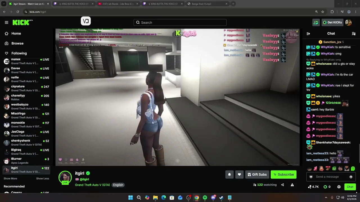The image size is (360, 202).
Task: Follow itgirl with the heart button
Action: [x=239, y=175]
